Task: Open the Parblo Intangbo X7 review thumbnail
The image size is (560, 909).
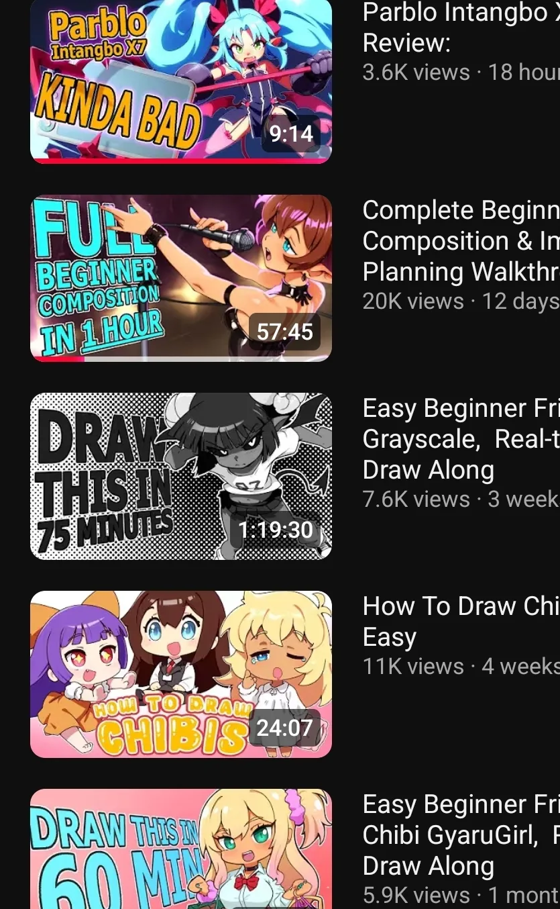Action: pos(181,81)
